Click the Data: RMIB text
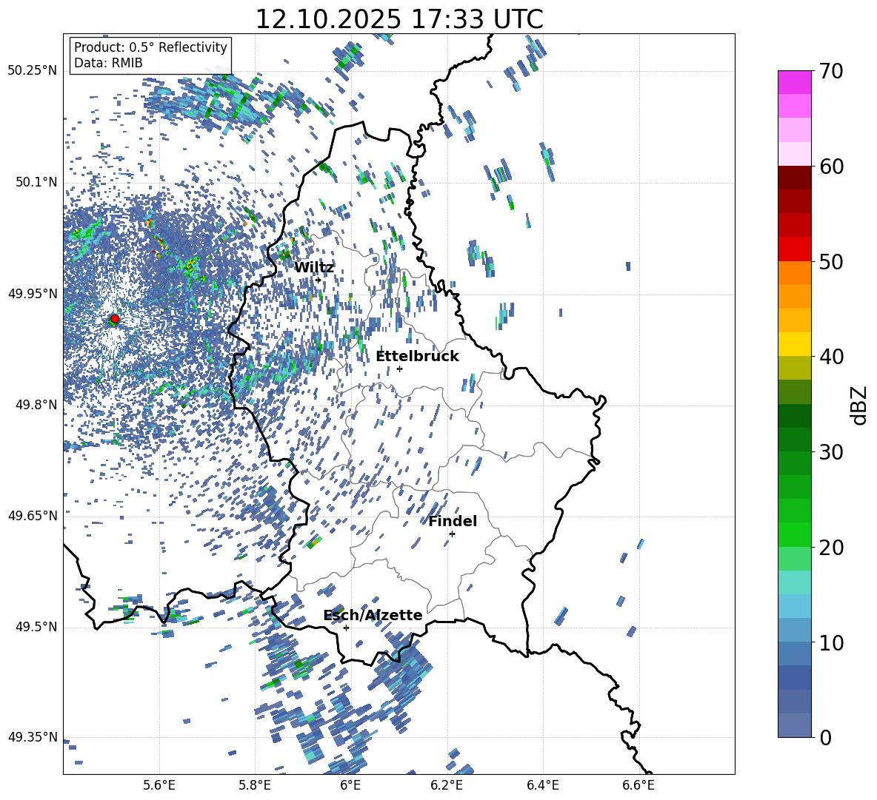This screenshot has width=877, height=800. (x=108, y=63)
